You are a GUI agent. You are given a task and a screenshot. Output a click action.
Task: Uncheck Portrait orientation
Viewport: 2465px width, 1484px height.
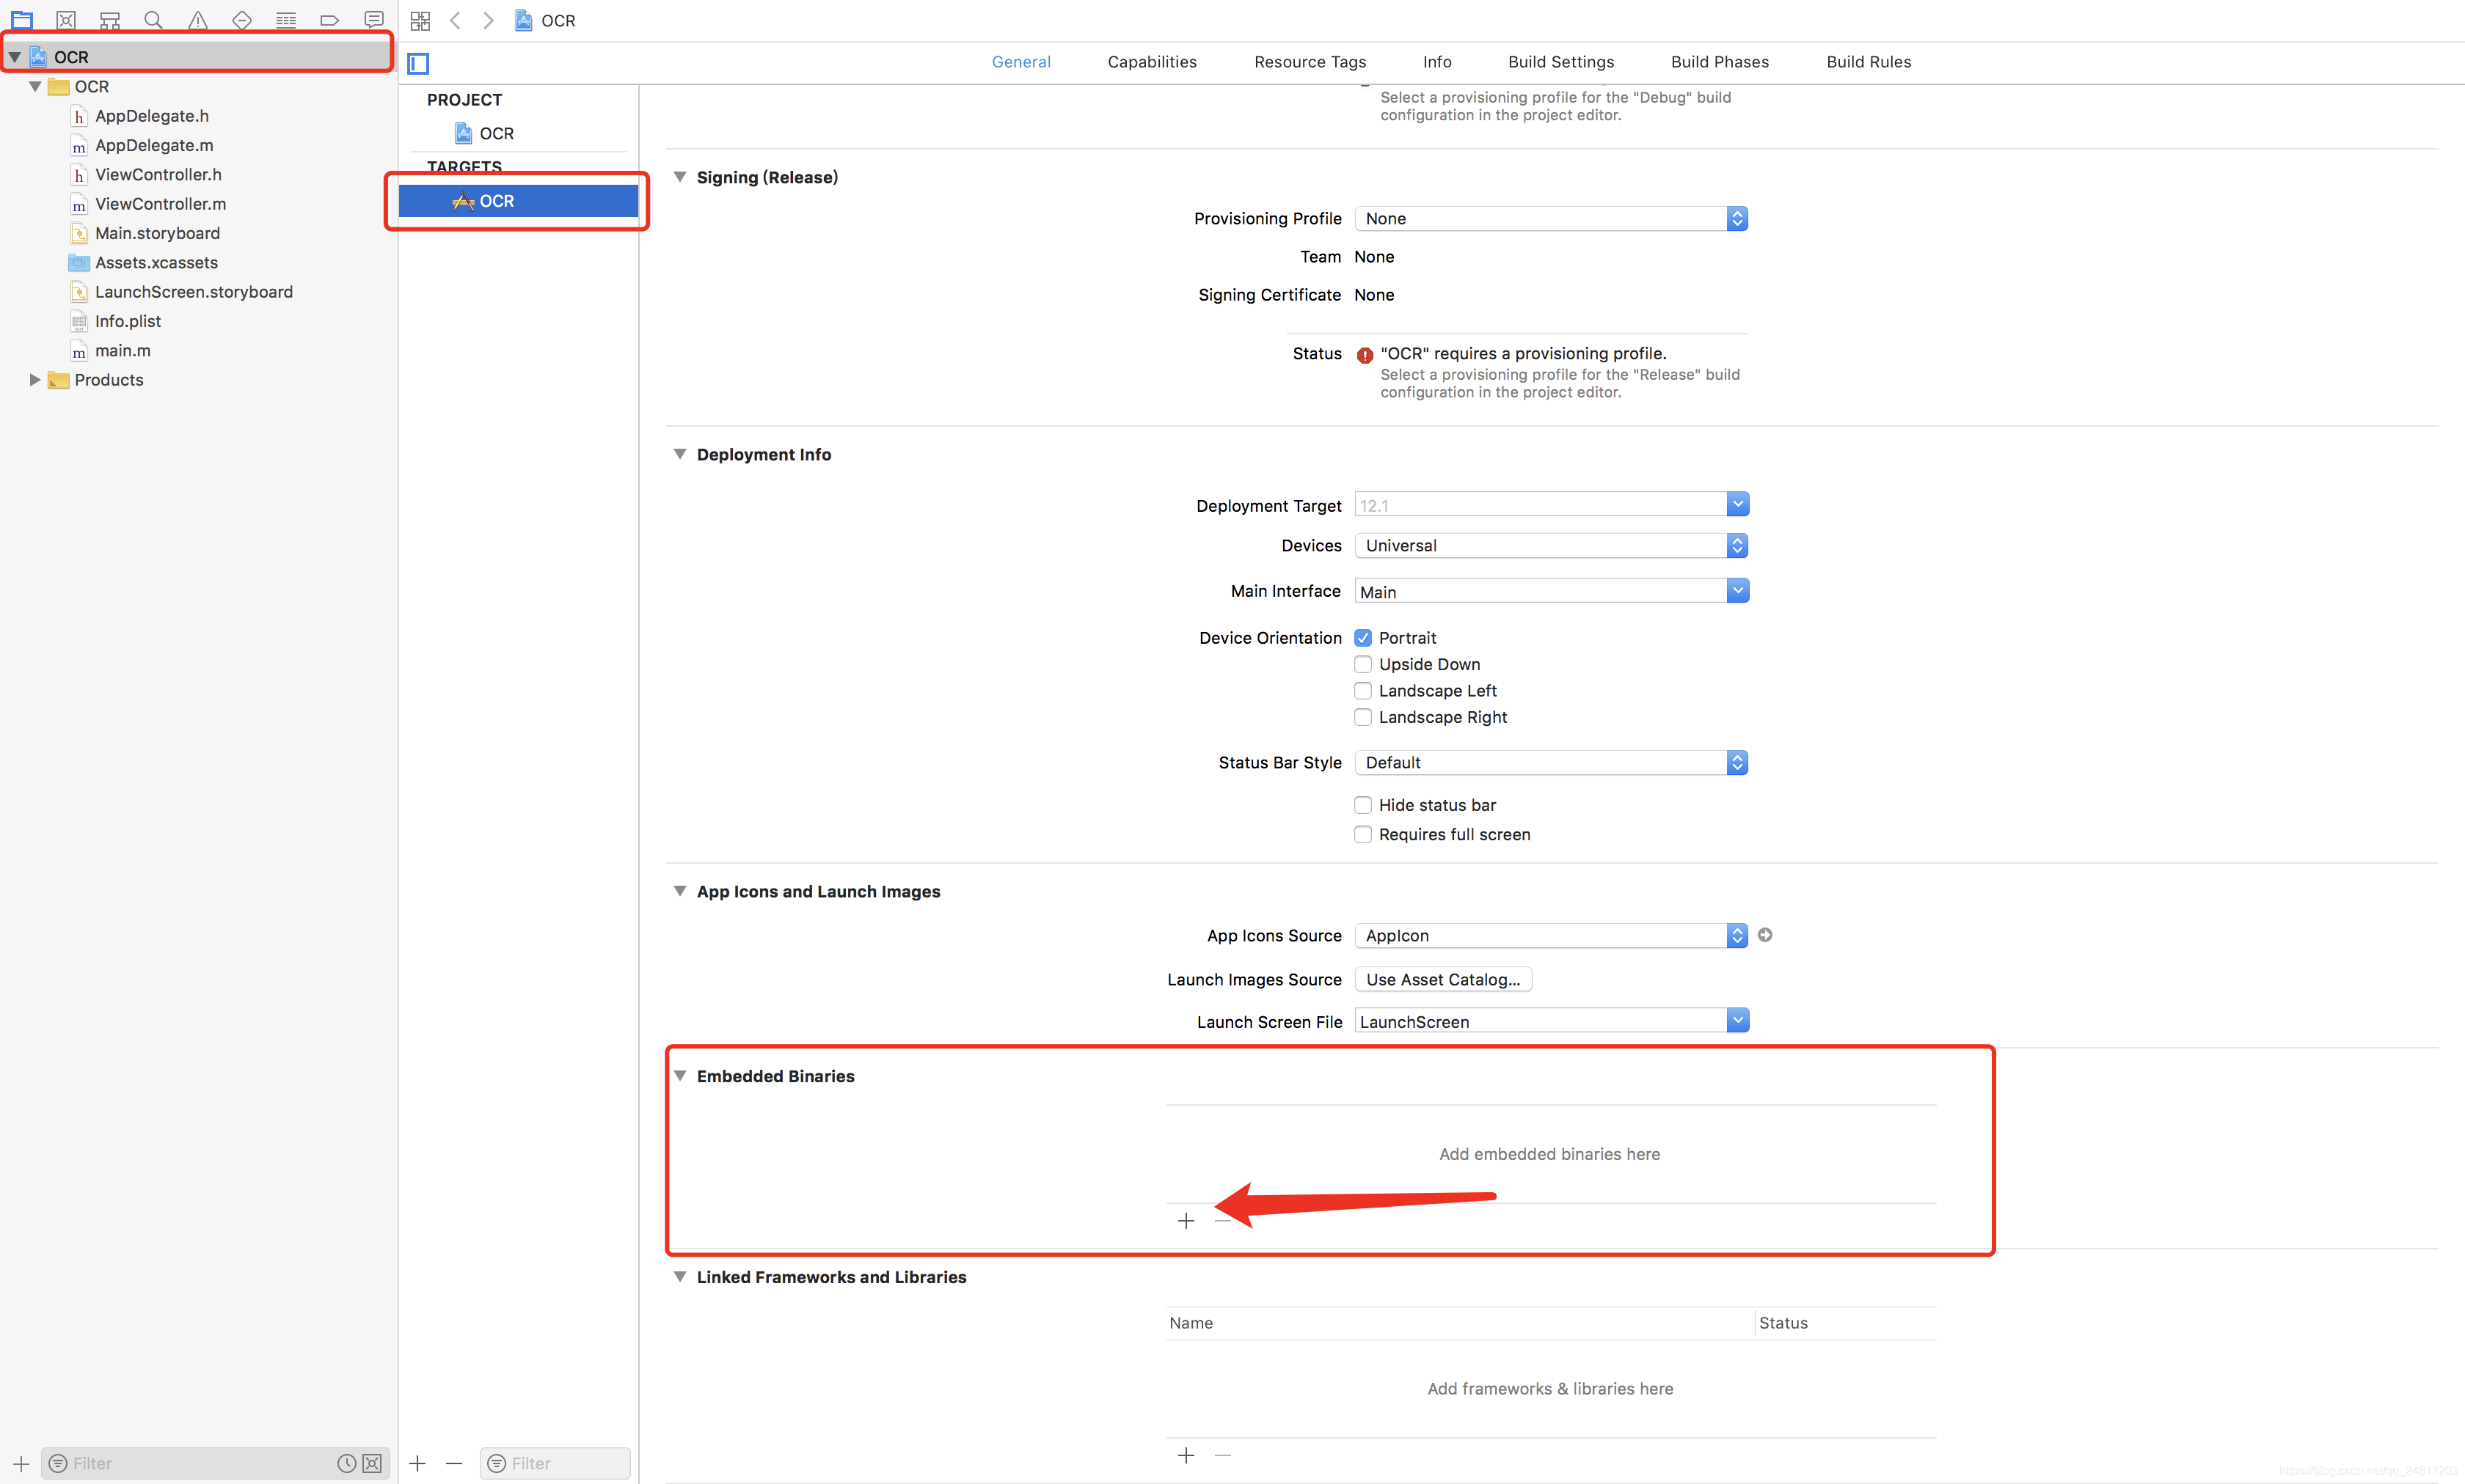coord(1362,638)
